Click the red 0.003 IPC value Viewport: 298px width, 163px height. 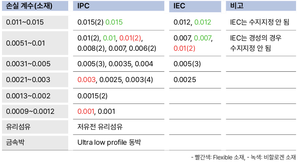coord(87,80)
